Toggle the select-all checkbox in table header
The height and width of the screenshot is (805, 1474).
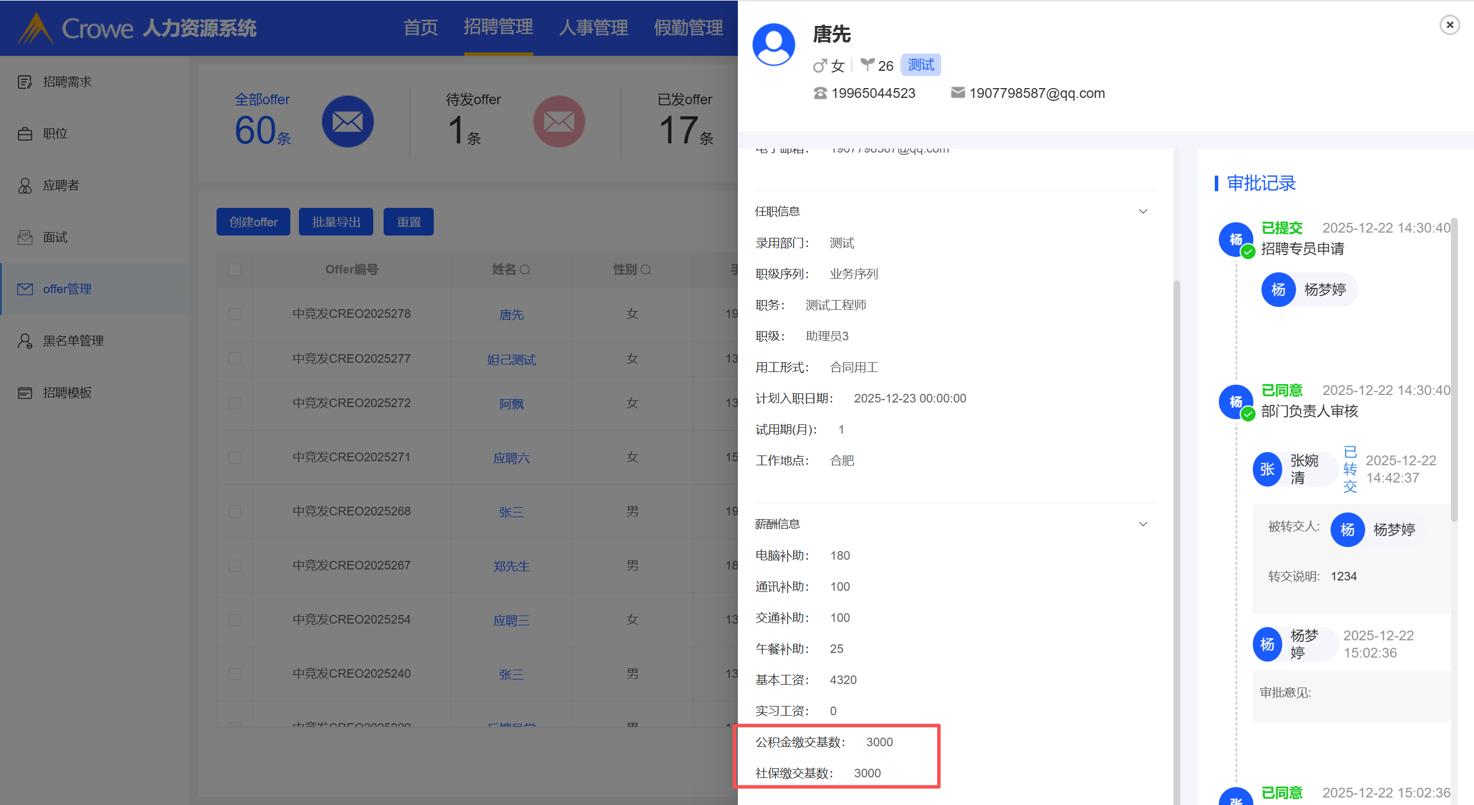point(234,269)
